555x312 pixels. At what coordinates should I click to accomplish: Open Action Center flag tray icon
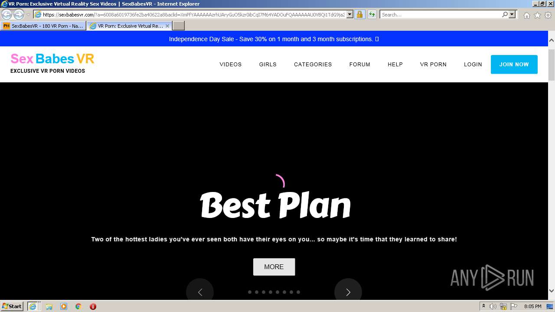point(514,306)
